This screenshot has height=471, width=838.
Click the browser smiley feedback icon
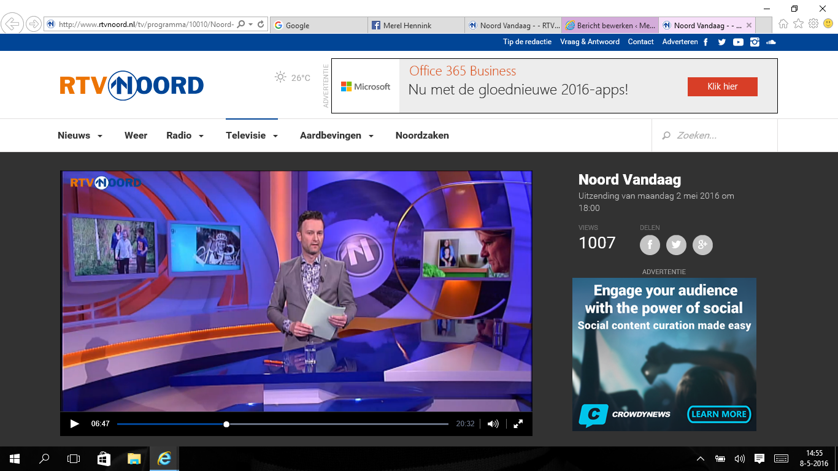[828, 24]
